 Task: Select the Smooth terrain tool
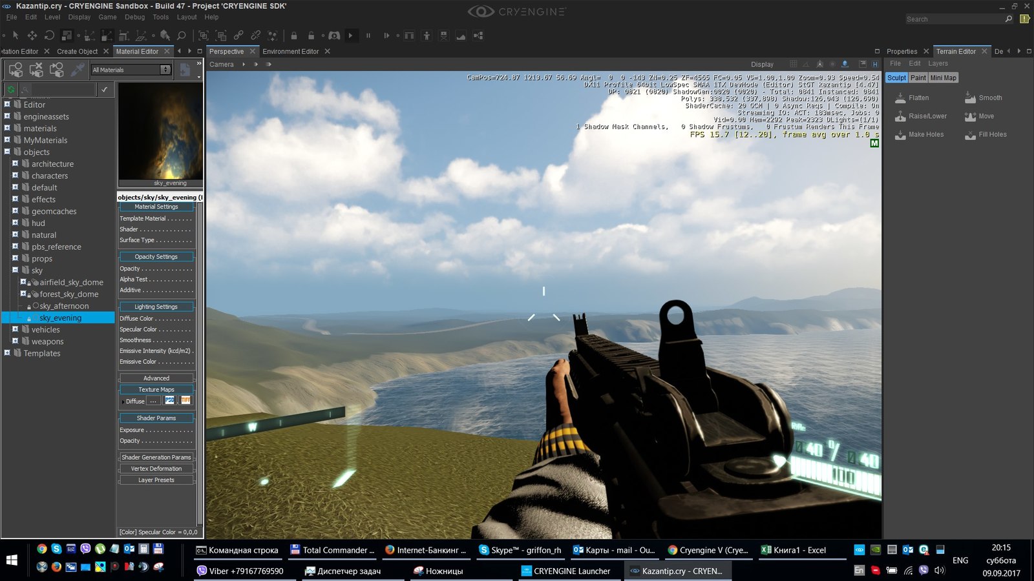[x=983, y=98]
